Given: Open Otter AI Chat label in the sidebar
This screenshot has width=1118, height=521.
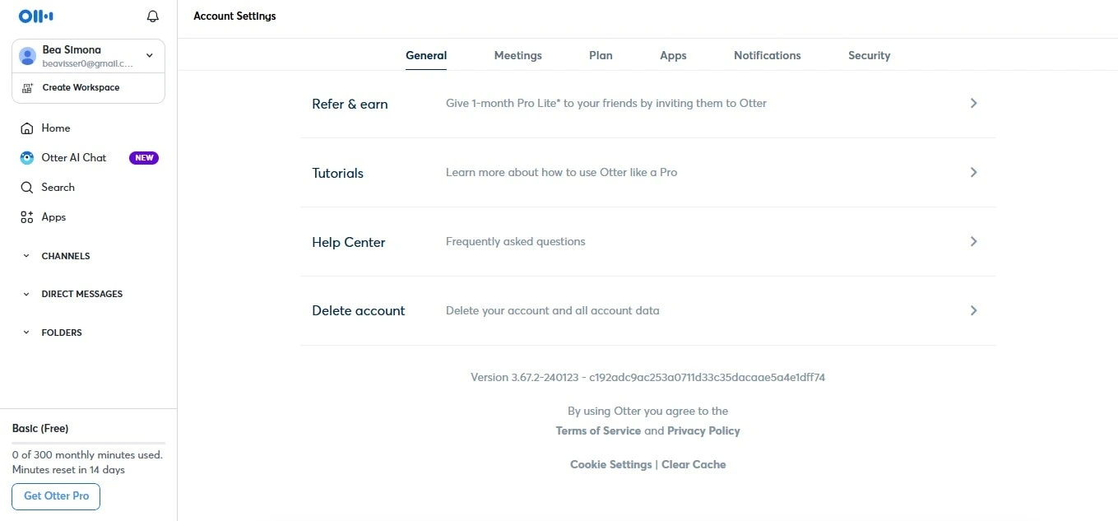Looking at the screenshot, I should (74, 158).
